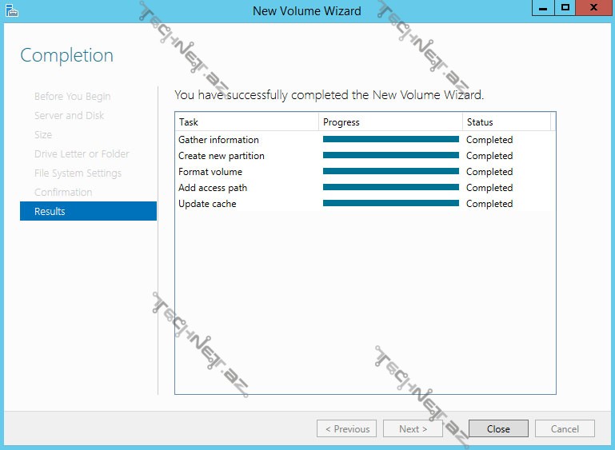Select the Results step in the sidebar

88,211
